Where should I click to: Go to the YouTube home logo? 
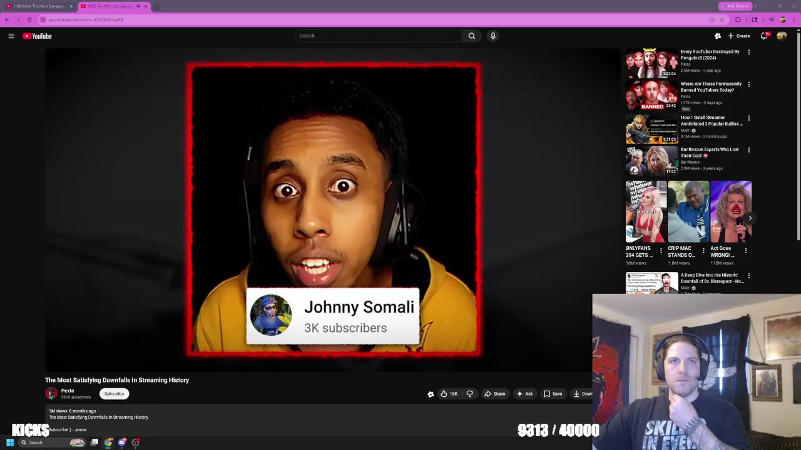(38, 36)
